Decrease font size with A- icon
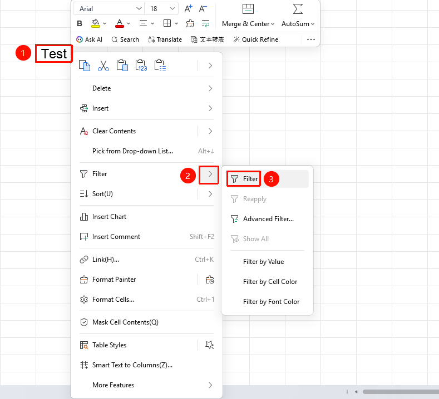Viewport: 439px width, 399px height. pyautogui.click(x=203, y=9)
